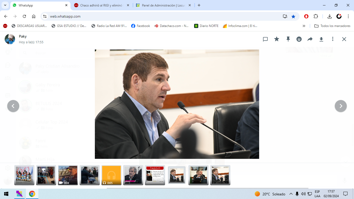354x199 pixels.
Task: Open the newspaper page thumbnail
Action: 155,175
